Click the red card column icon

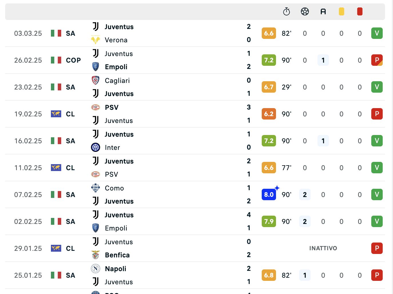click(360, 11)
